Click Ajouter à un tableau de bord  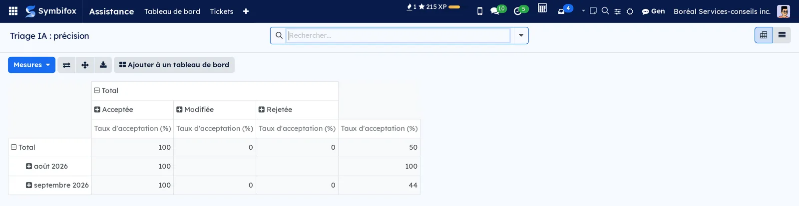click(x=174, y=65)
